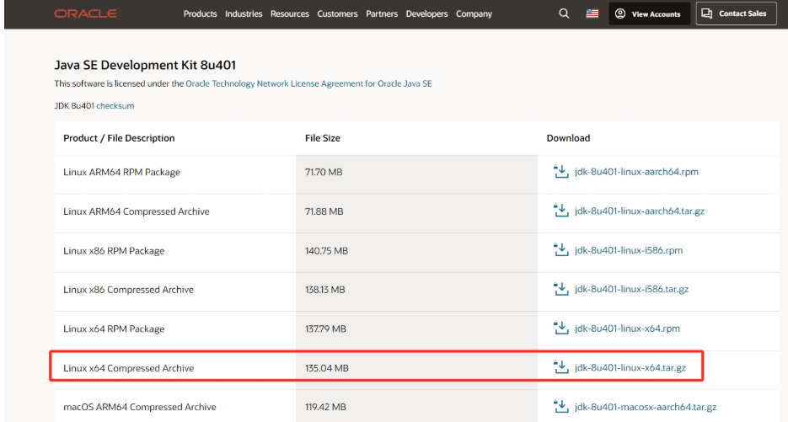Download jdk-8u401-linux-i586.tar.gz
This screenshot has width=788, height=422.
(632, 290)
